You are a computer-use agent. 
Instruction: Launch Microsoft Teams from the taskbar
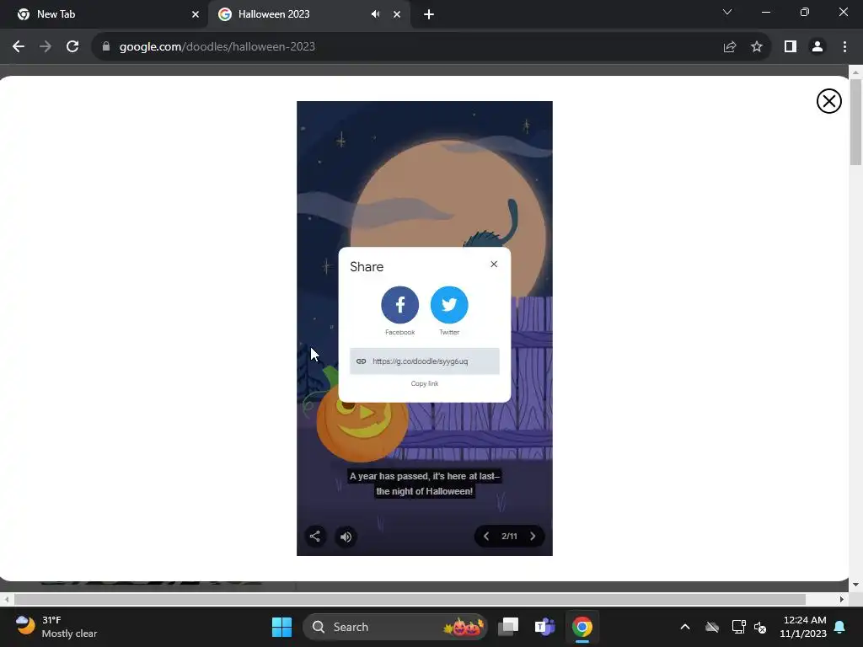pos(545,627)
